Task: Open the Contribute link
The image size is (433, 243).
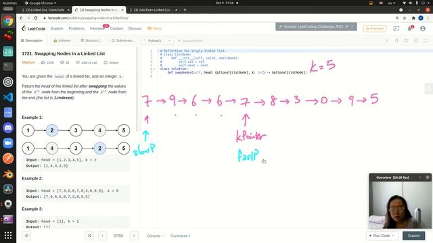Action: click(x=181, y=236)
